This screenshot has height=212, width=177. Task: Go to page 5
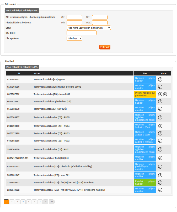point(29,202)
